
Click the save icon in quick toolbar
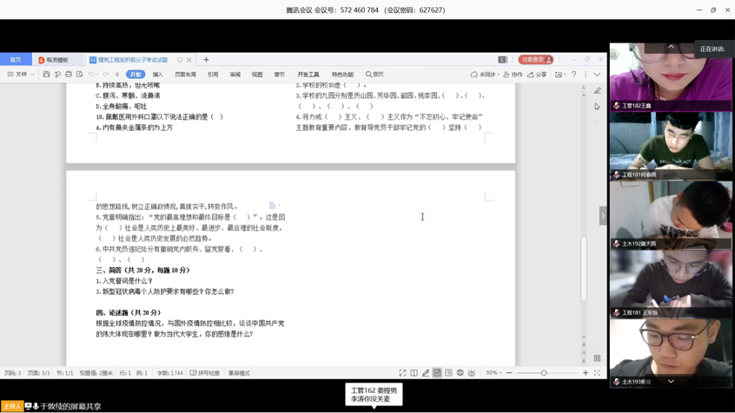[x=46, y=75]
